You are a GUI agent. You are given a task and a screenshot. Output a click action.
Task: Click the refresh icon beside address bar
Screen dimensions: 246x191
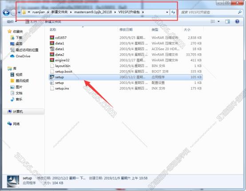click(173, 12)
